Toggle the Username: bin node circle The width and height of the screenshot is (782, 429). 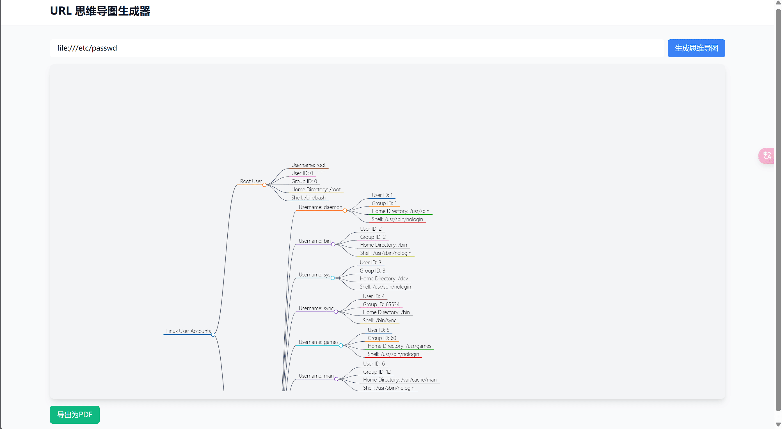pos(333,244)
